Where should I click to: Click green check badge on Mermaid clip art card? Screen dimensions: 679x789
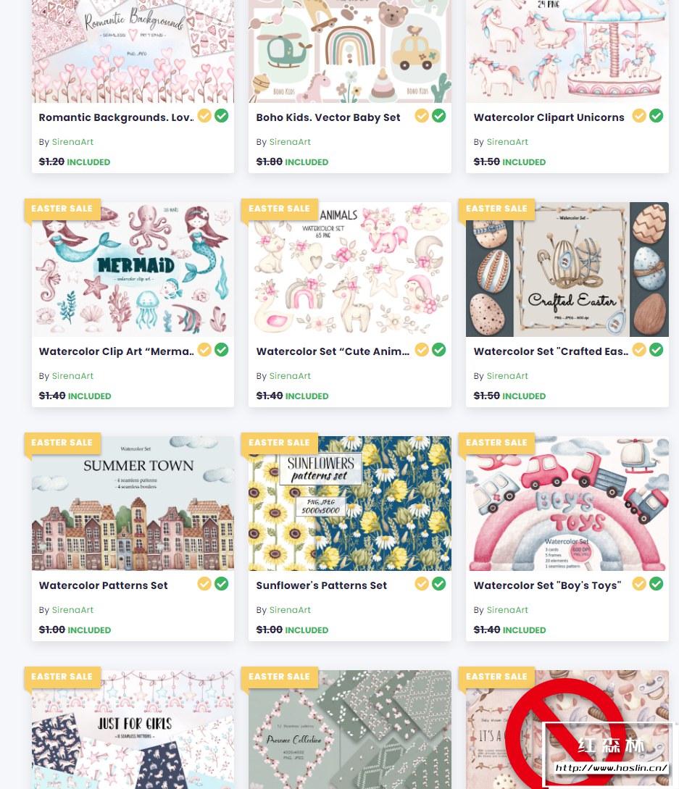click(222, 350)
